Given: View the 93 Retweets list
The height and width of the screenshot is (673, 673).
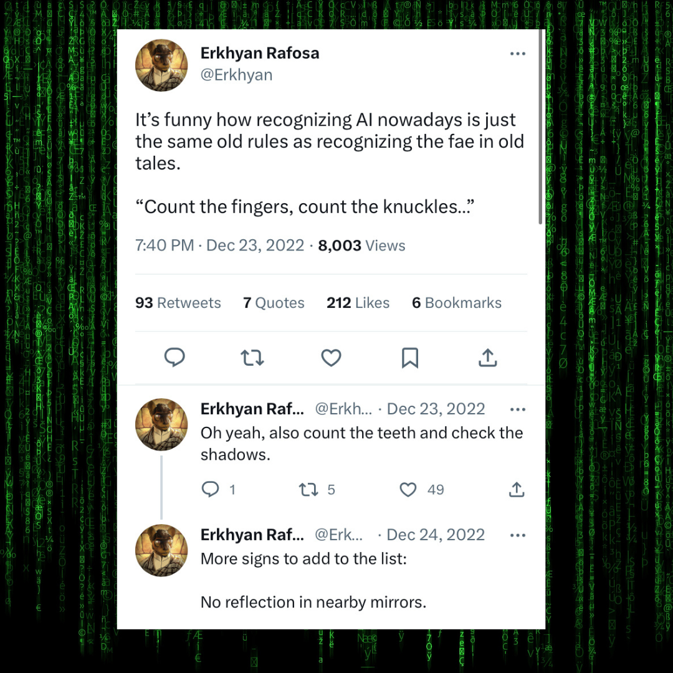Looking at the screenshot, I should (178, 303).
